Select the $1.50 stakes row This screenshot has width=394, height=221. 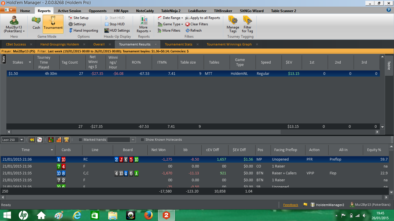(x=193, y=74)
